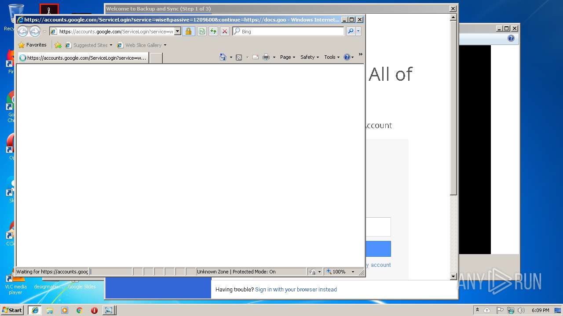Viewport: 563px width, 316px height.
Task: Select the accounts.google.com ServiceLogin tab
Action: click(x=83, y=57)
